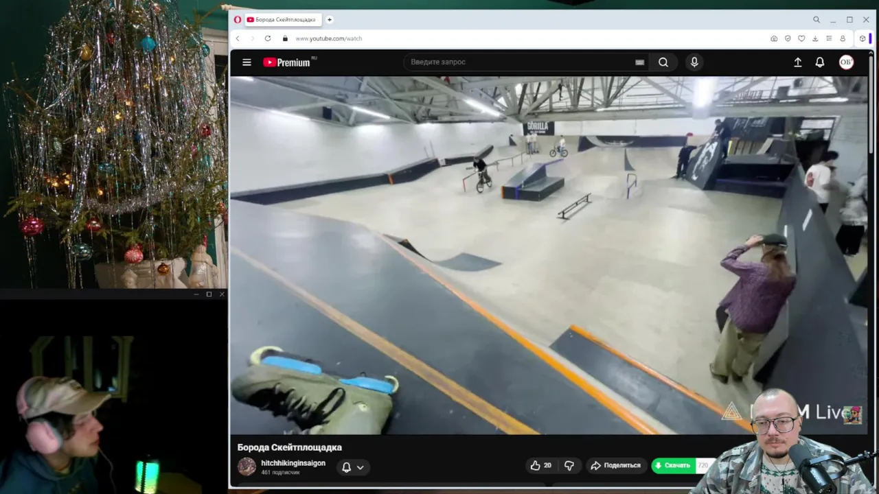Maximize the small webcam window on the left

[x=209, y=294]
